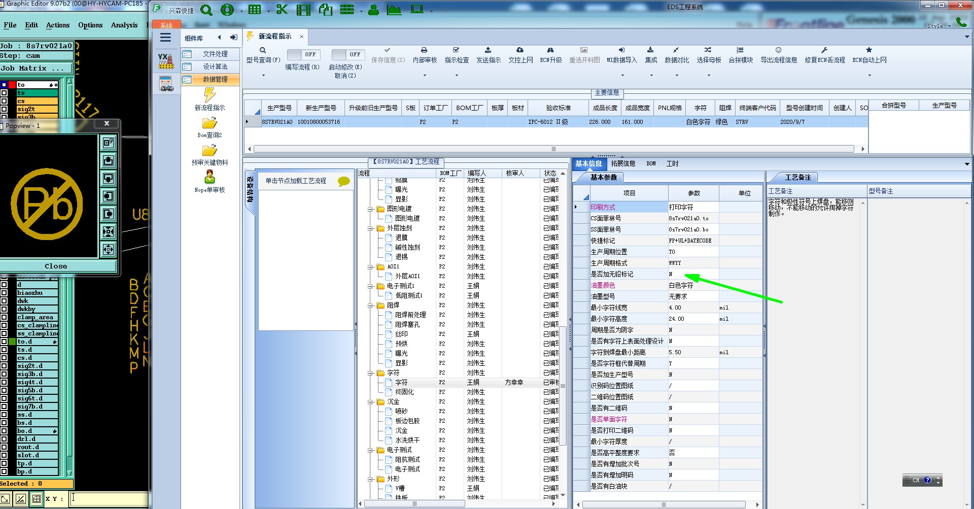Click the X Y coordinate input field
The image size is (974, 509).
108,498
